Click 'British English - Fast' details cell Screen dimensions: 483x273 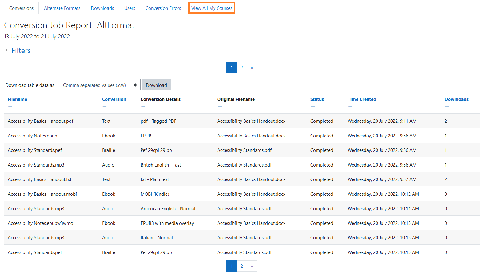point(161,165)
